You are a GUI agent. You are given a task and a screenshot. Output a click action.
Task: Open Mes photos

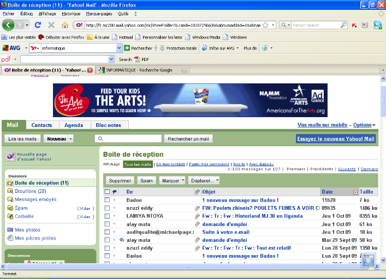click(x=27, y=230)
